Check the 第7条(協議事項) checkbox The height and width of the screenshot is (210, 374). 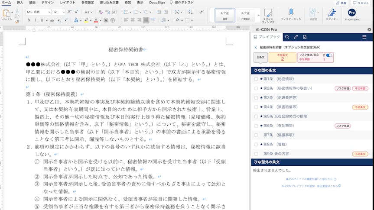(256, 135)
